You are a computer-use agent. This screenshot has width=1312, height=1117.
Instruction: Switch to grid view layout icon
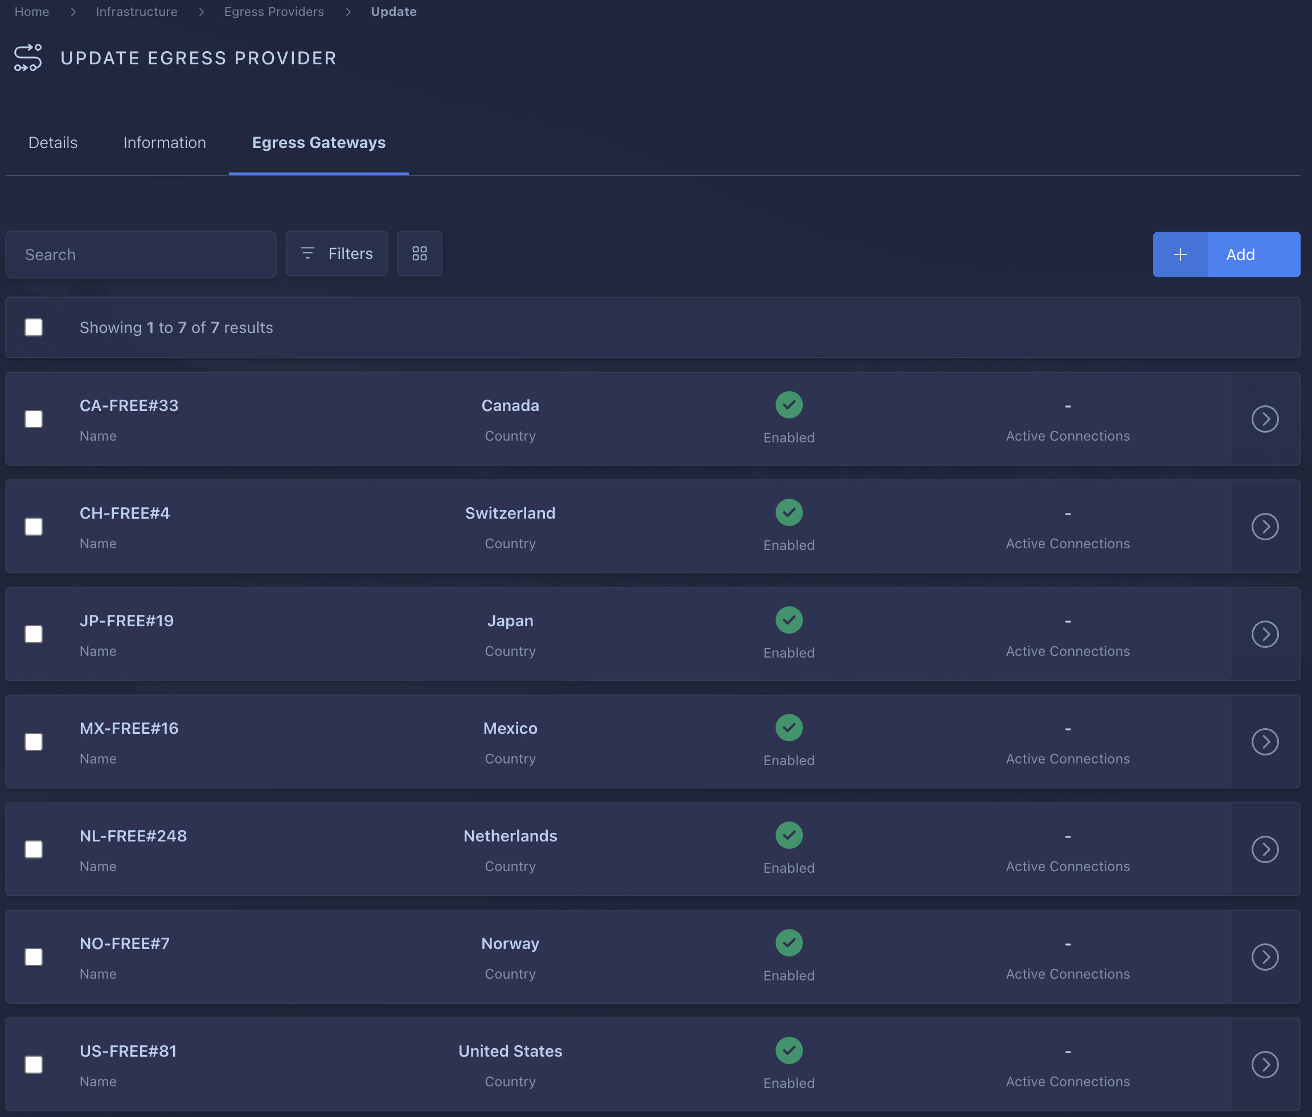tap(419, 254)
